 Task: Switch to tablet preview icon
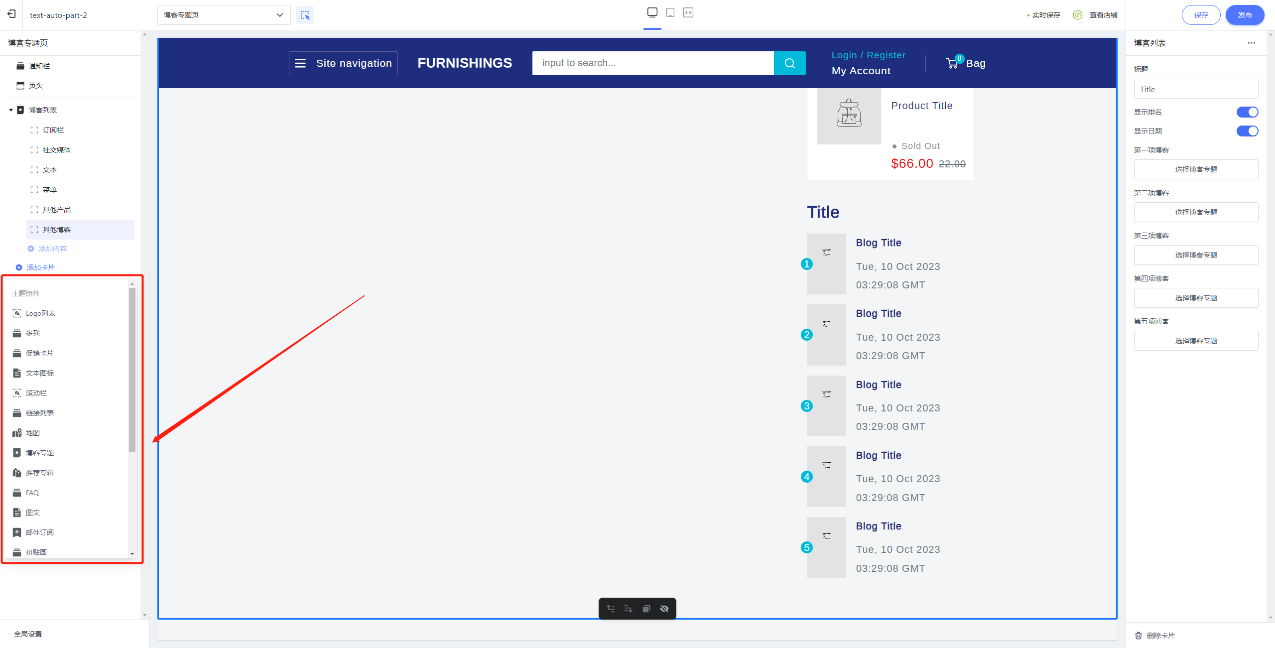click(670, 12)
